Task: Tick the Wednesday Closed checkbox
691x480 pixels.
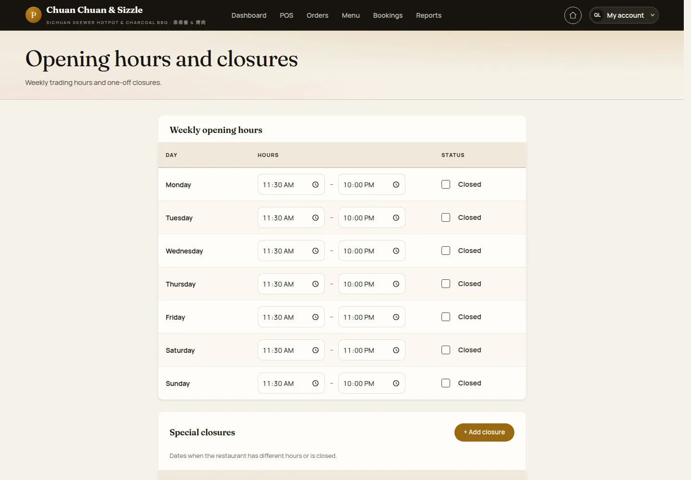Action: point(446,251)
